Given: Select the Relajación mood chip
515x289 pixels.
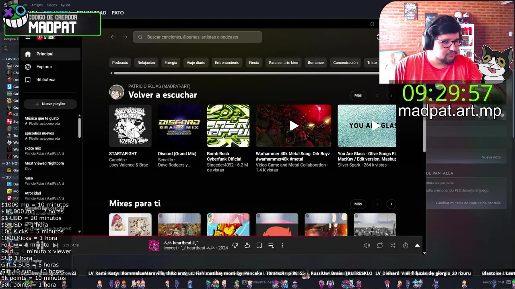Looking at the screenshot, I should (146, 63).
